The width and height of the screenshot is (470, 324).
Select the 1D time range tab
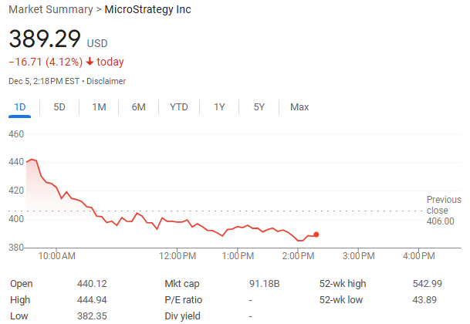(x=20, y=107)
